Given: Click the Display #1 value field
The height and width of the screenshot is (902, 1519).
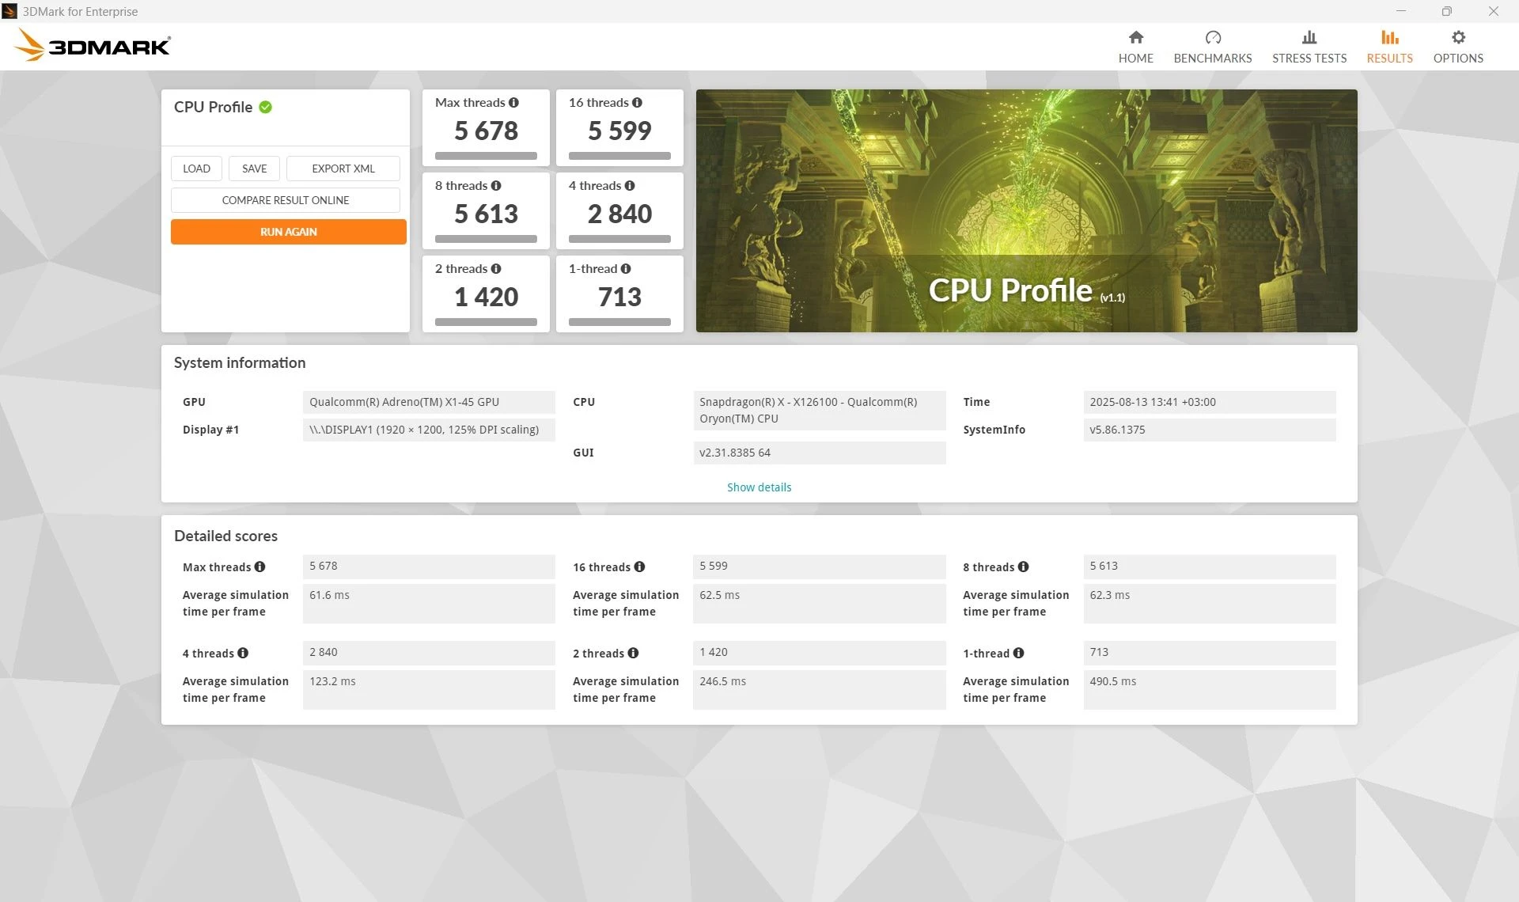Looking at the screenshot, I should 429,430.
